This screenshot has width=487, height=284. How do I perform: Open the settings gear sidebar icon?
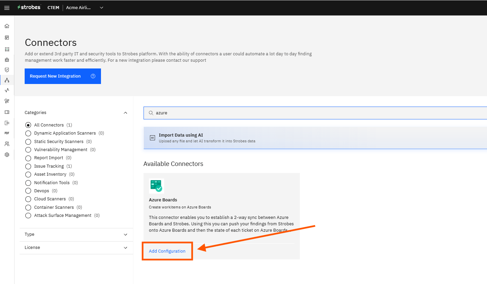[7, 154]
